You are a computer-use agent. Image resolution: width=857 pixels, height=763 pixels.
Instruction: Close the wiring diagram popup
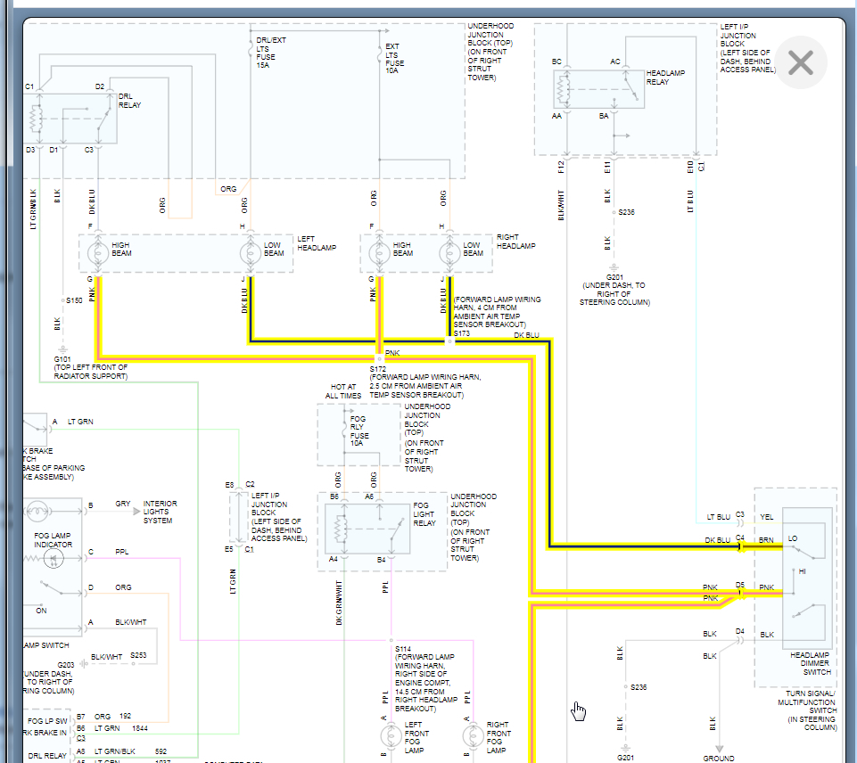point(801,62)
